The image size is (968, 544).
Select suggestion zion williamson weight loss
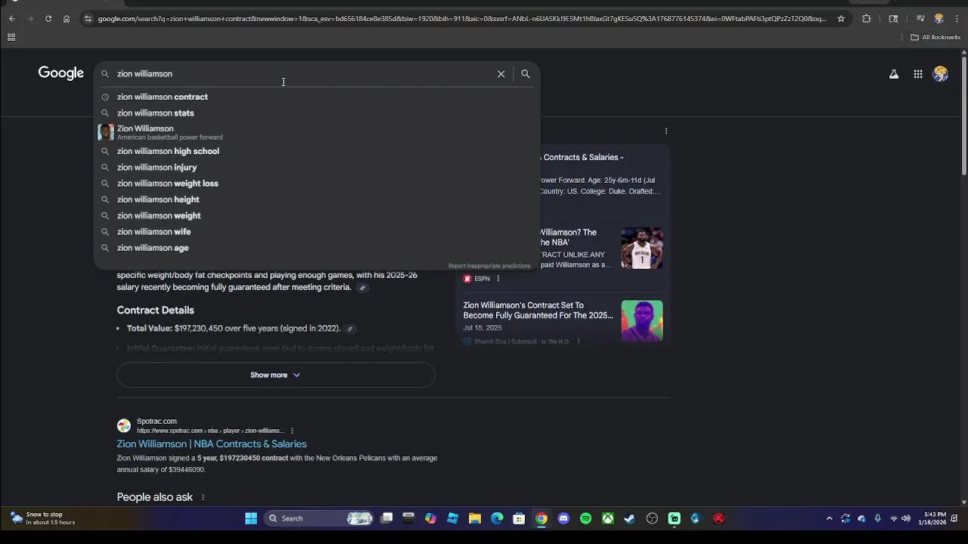316,184
